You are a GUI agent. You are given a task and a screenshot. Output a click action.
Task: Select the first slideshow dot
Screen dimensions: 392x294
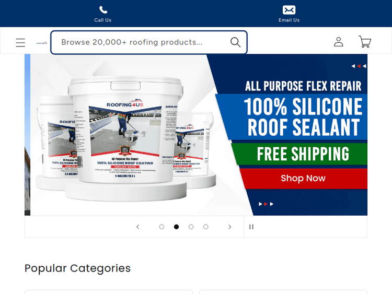click(x=162, y=227)
